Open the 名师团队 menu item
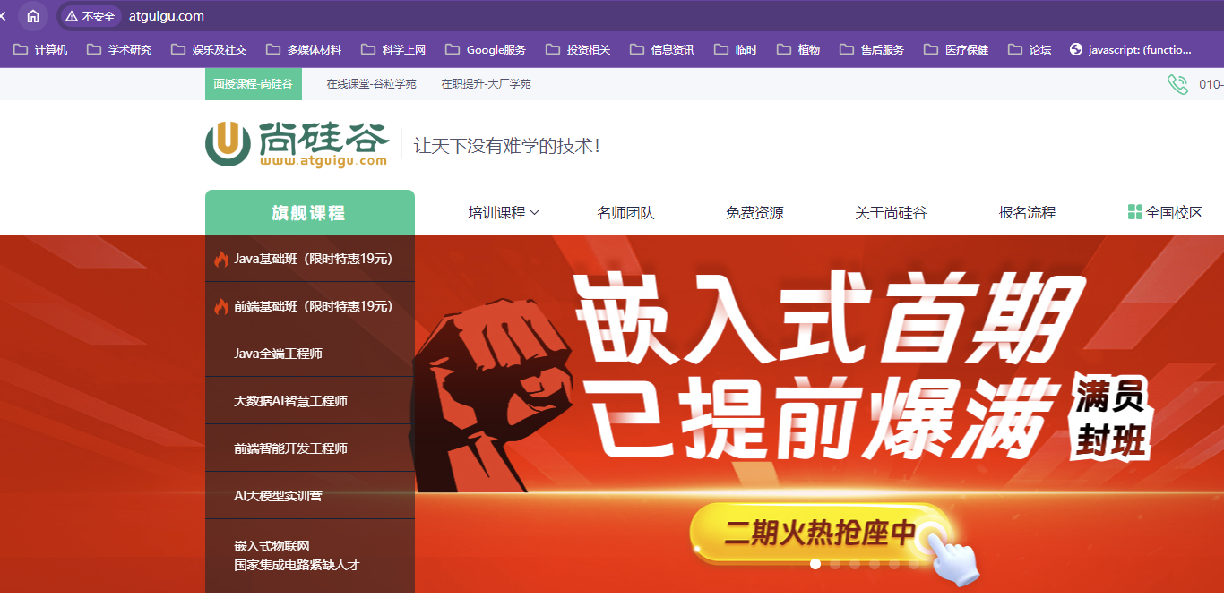Viewport: 1224px width, 606px height. [x=626, y=212]
